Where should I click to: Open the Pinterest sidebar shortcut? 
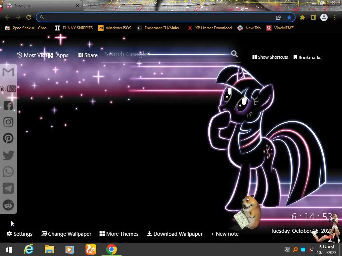[x=8, y=138]
